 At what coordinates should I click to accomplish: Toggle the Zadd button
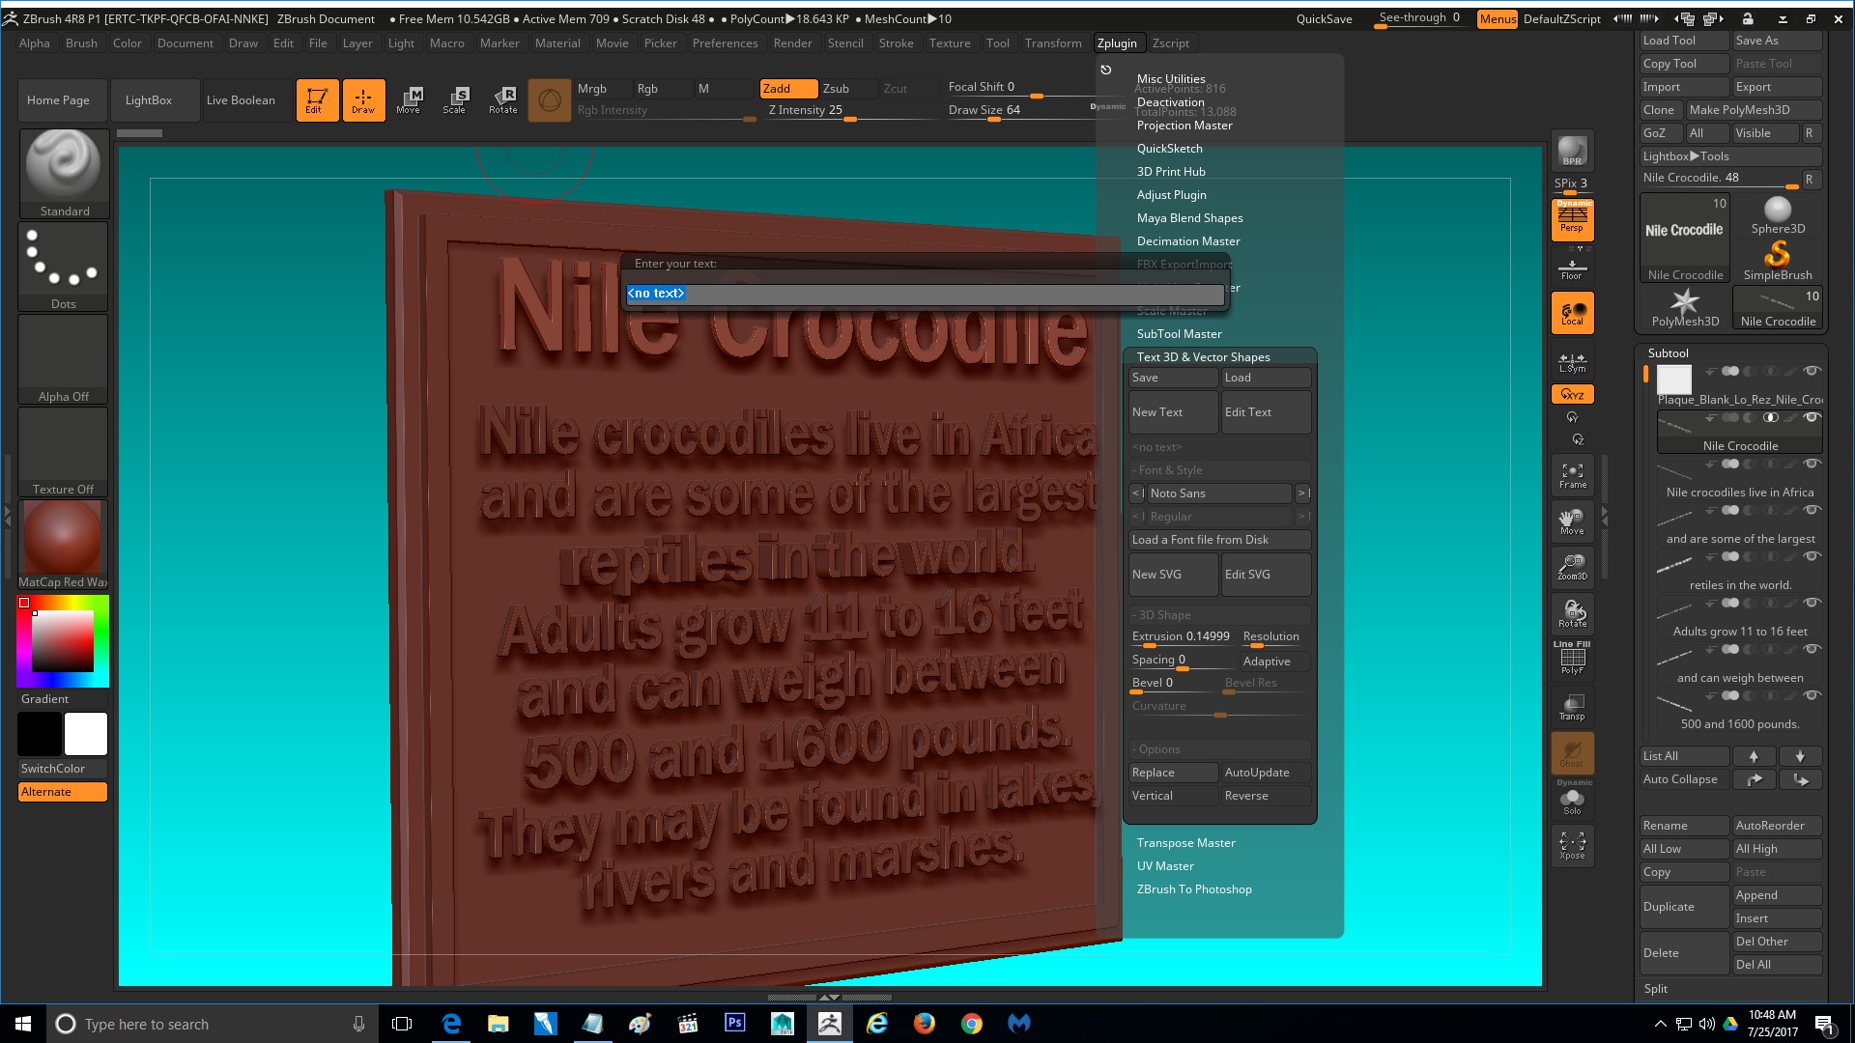788,89
